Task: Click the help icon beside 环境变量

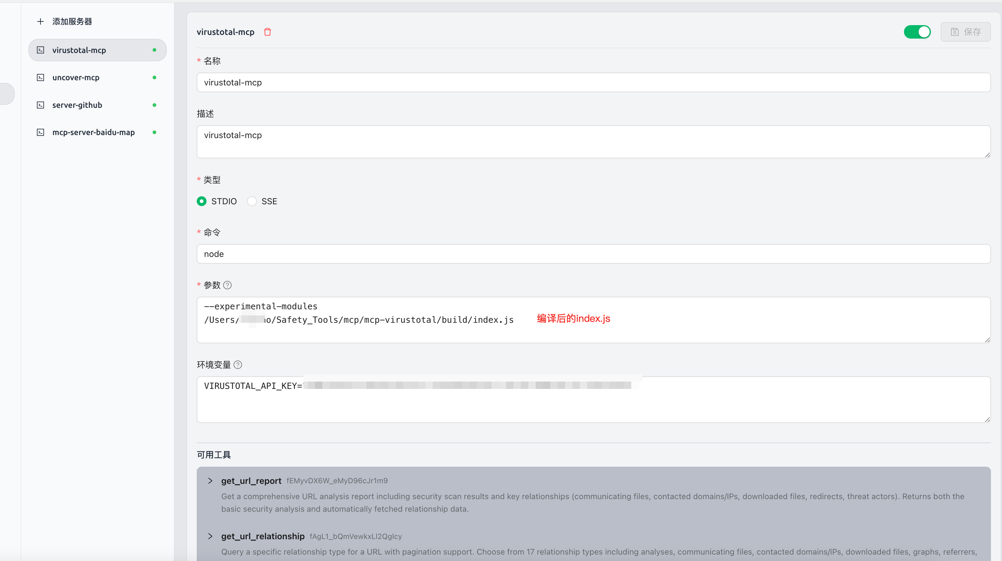Action: (238, 365)
